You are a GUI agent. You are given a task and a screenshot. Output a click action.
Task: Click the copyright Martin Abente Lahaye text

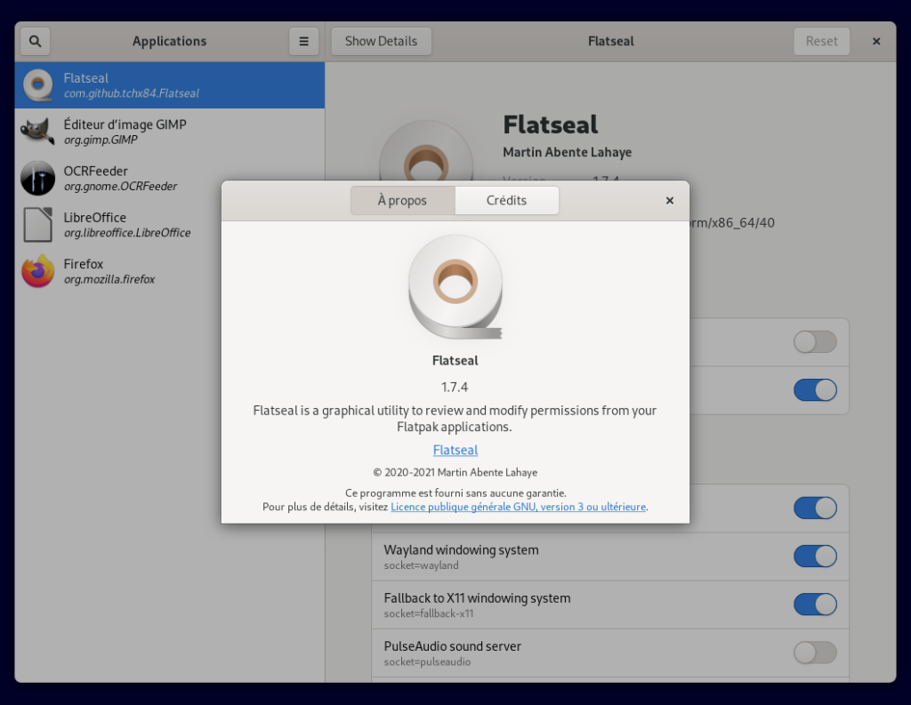pyautogui.click(x=455, y=473)
